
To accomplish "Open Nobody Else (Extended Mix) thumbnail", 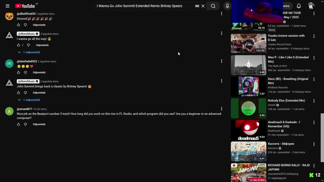I will [x=249, y=108].
